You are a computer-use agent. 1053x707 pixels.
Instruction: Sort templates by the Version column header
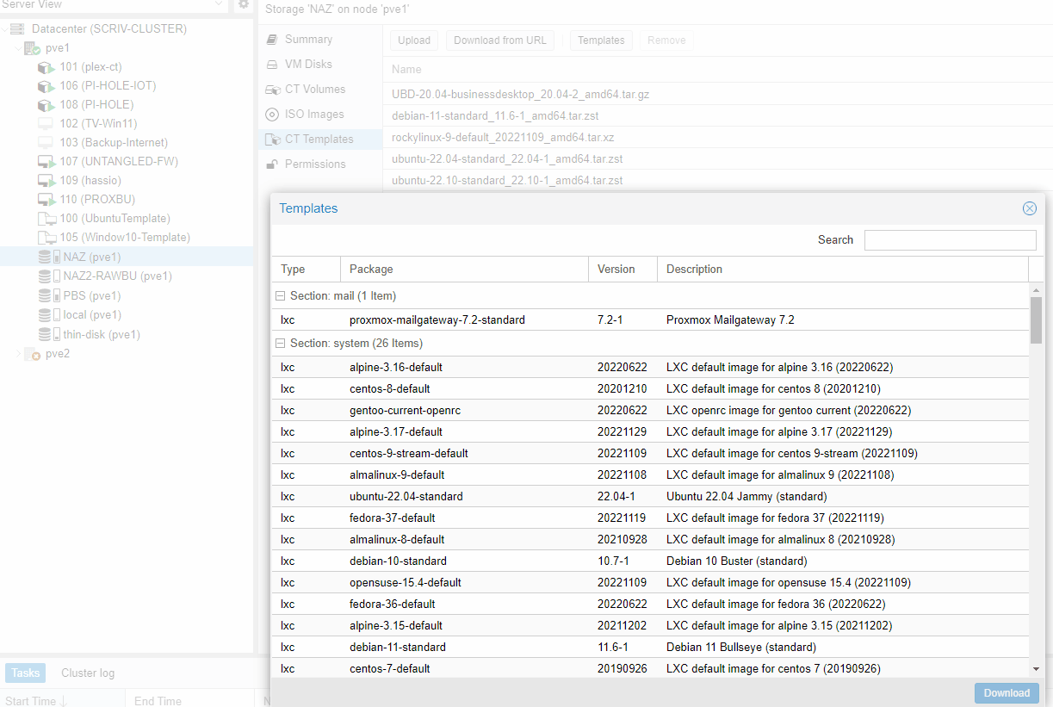tap(623, 270)
